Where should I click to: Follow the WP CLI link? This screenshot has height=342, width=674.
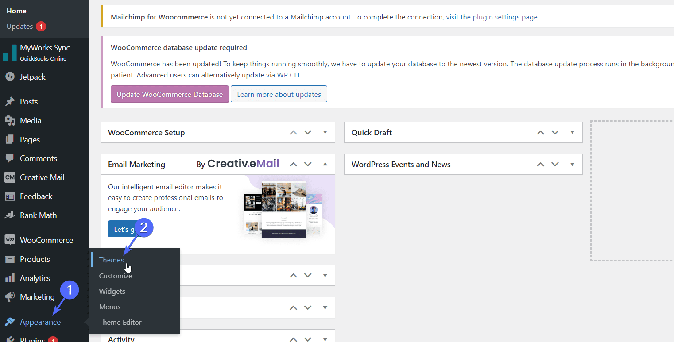point(288,75)
